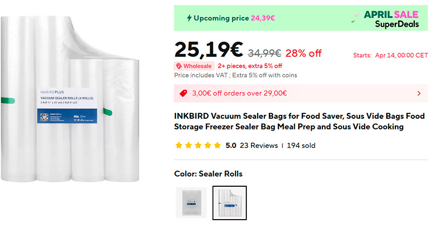The width and height of the screenshot is (432, 231).
Task: Click the 3,00€ off orders over 29,00€ text
Action: [x=239, y=93]
